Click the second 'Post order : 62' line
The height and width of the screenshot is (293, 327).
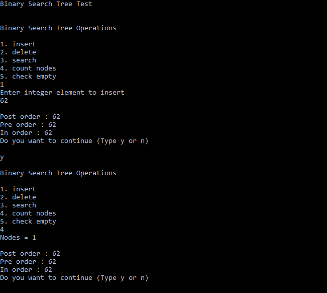coord(30,254)
